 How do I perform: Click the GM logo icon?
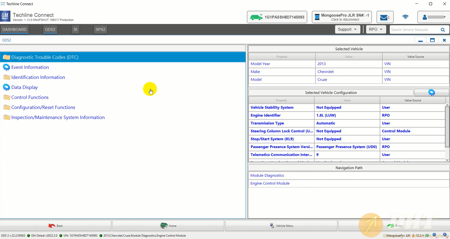tap(5, 16)
